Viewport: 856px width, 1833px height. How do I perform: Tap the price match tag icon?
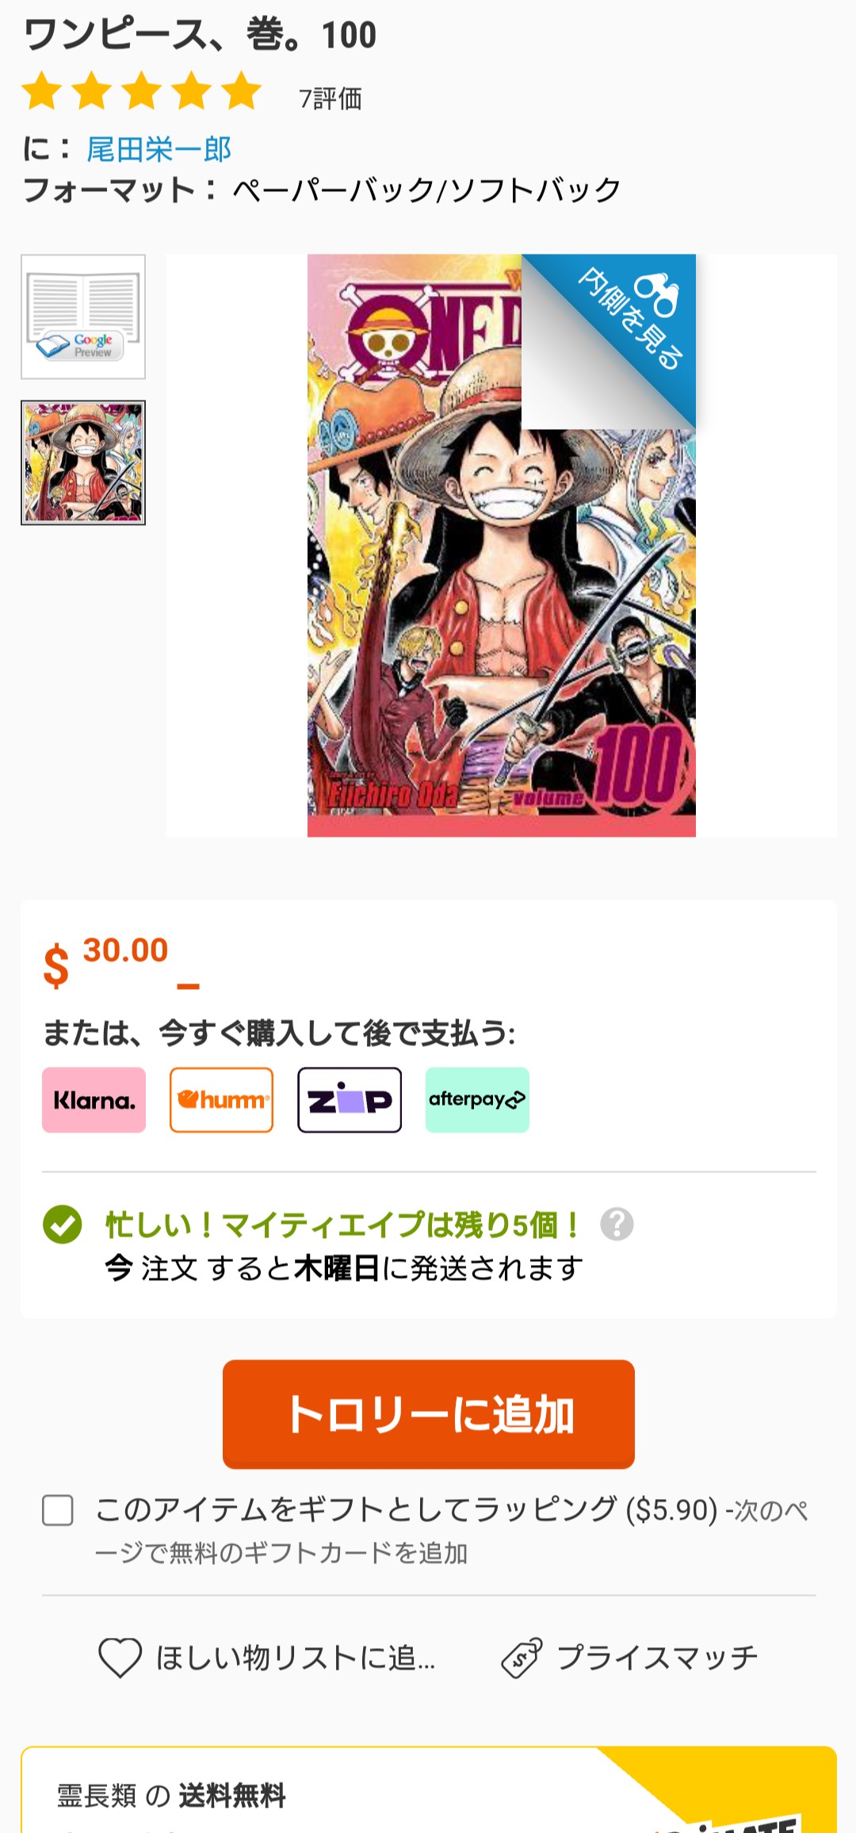[x=522, y=1658]
